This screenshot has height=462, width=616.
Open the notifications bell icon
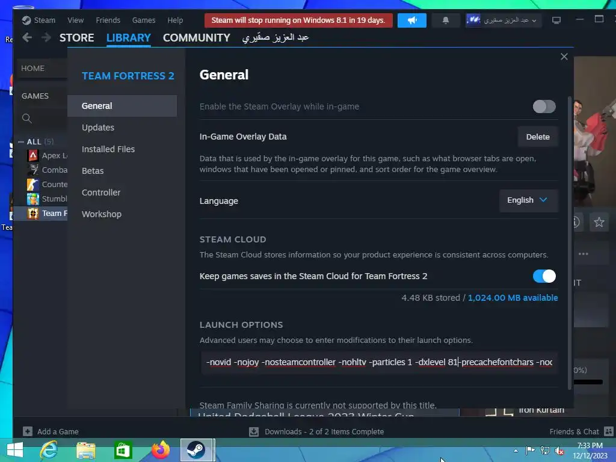click(446, 20)
